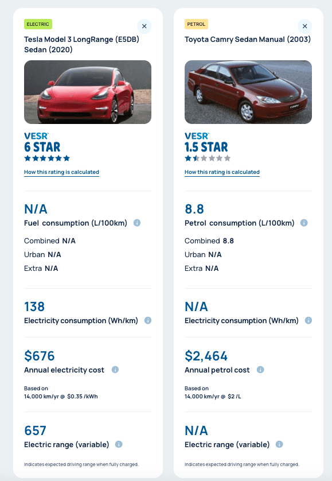Select the Tesla 6 star rating stars
This screenshot has width=332, height=481.
coord(47,158)
